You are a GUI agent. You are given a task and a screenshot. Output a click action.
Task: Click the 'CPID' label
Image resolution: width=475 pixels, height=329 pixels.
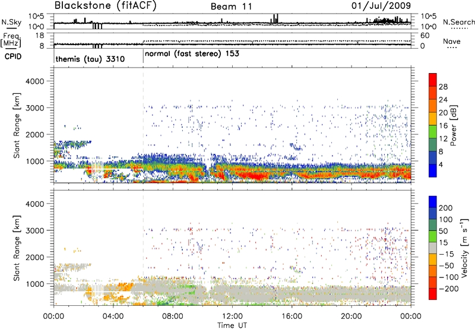[x=13, y=56]
